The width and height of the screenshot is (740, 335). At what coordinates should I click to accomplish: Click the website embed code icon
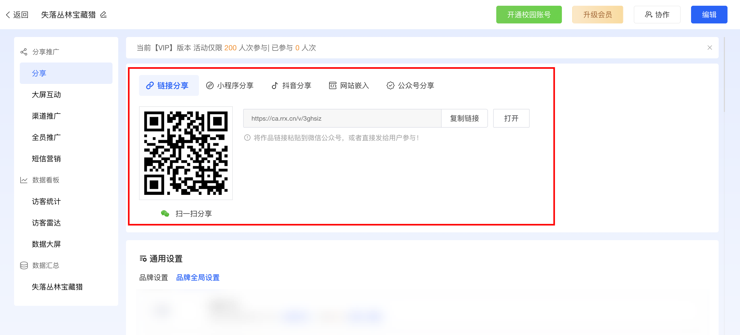tap(333, 86)
